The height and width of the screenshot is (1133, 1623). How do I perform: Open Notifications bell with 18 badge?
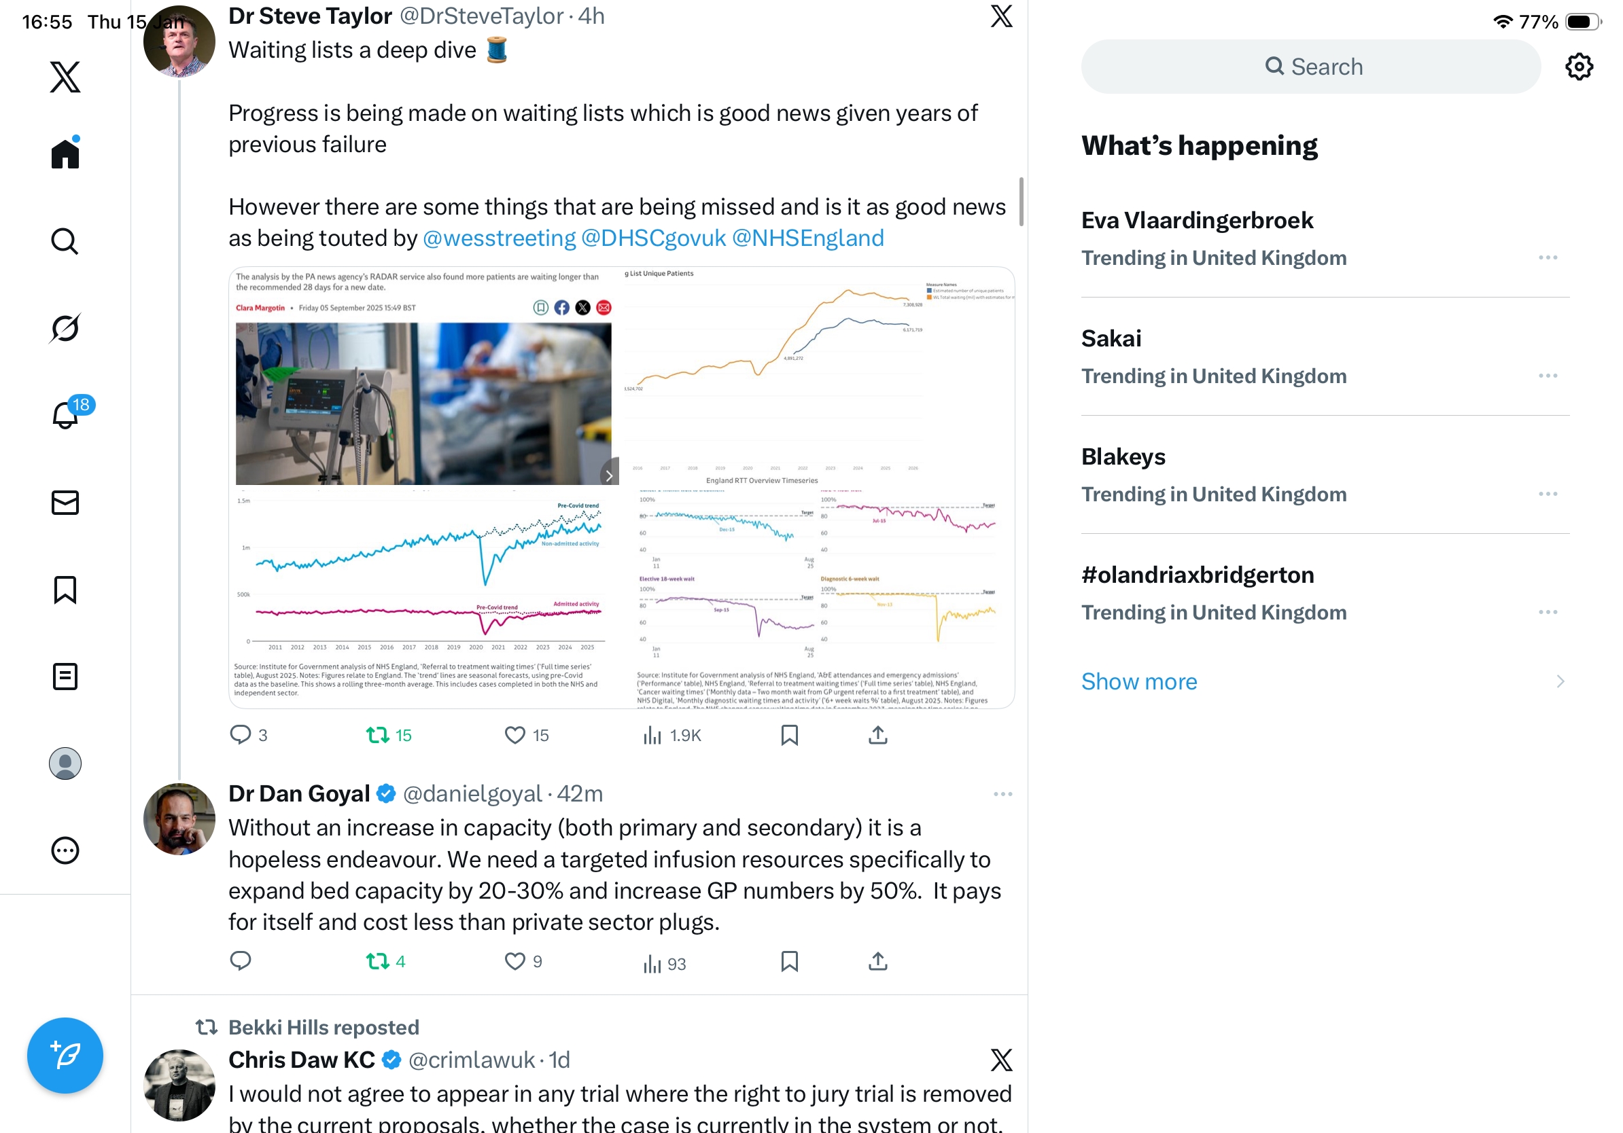click(65, 414)
